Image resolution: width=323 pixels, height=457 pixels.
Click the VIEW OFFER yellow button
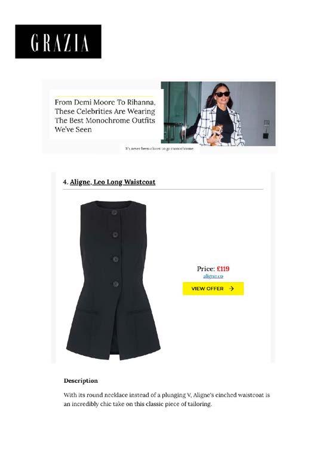[x=213, y=288]
